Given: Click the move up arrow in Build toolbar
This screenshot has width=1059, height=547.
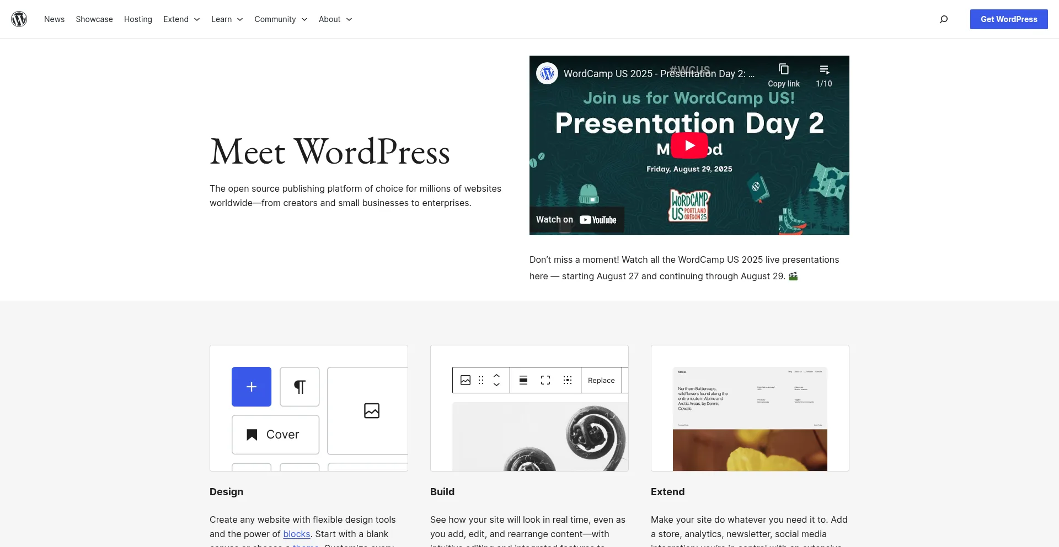Looking at the screenshot, I should [496, 375].
